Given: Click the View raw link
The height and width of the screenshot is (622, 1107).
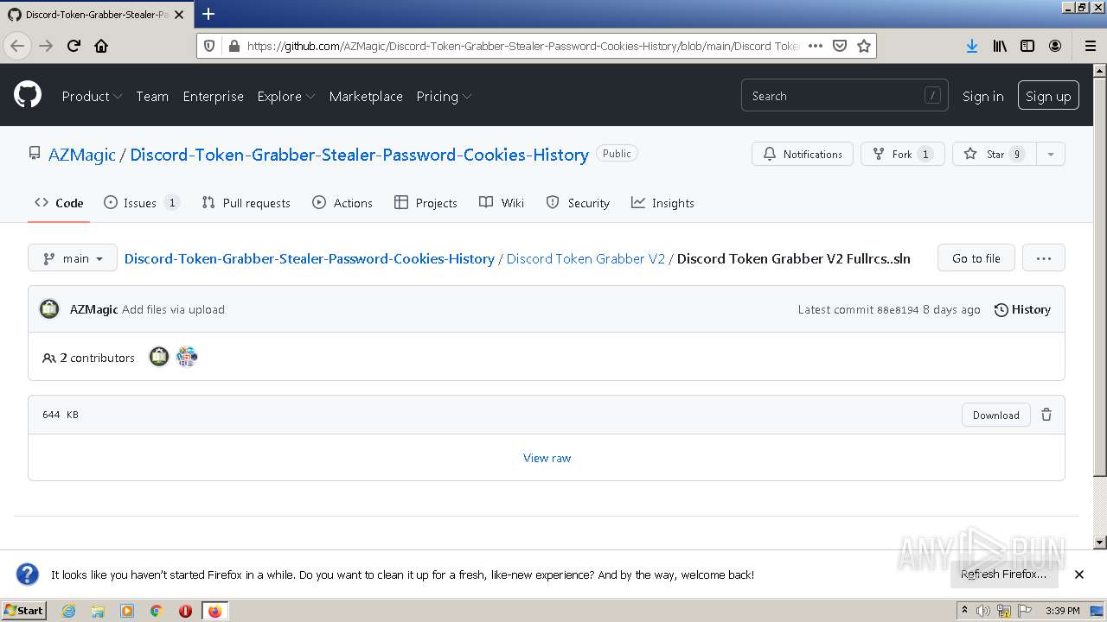Looking at the screenshot, I should coord(547,458).
